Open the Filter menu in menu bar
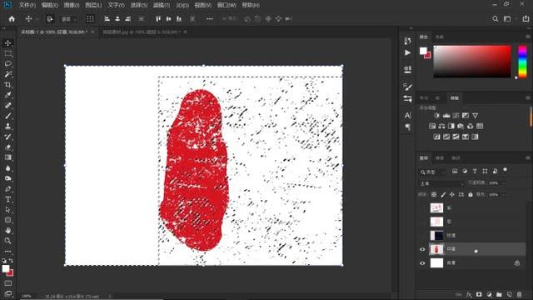 tap(161, 5)
